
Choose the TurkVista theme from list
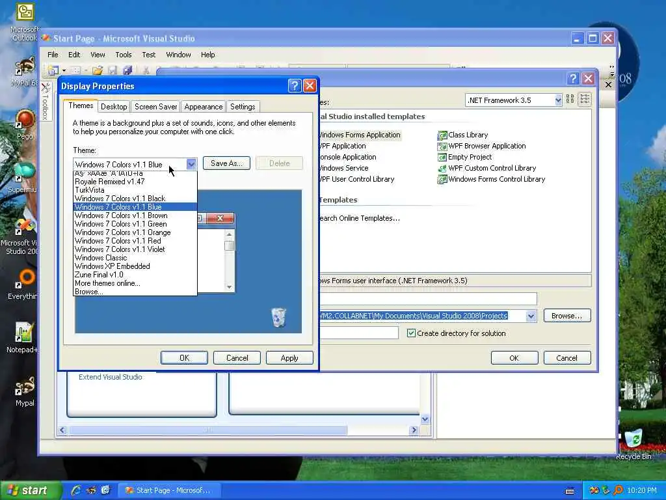(135, 190)
